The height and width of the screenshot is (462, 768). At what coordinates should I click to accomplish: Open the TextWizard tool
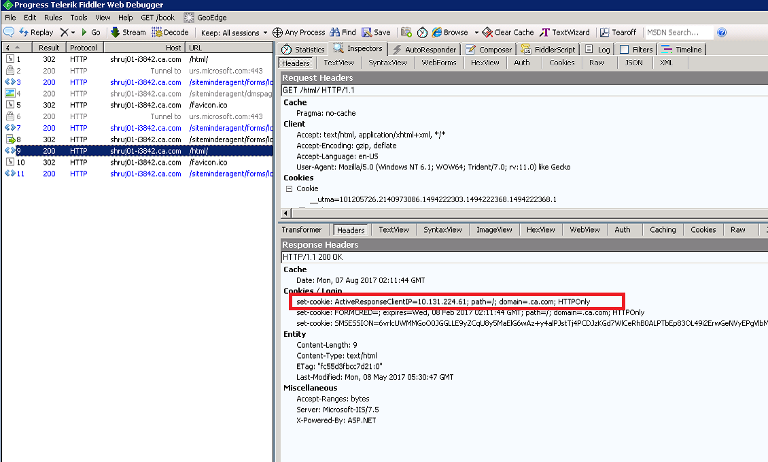tap(565, 33)
